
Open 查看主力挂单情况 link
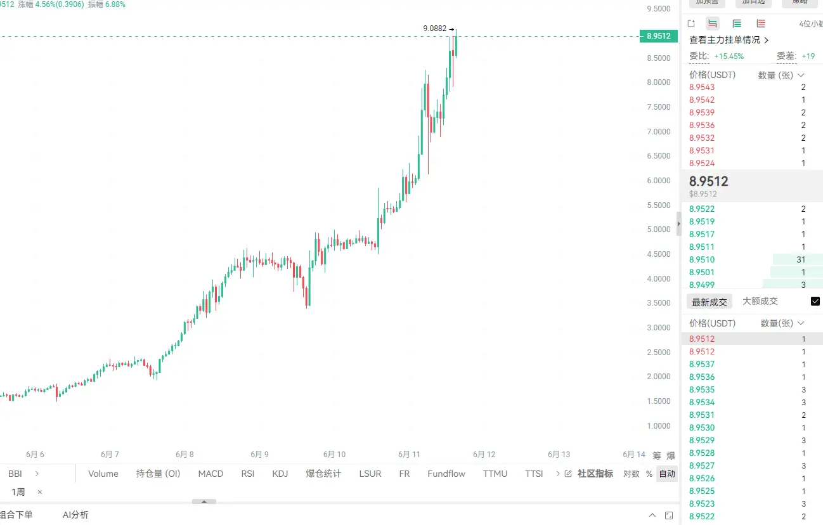click(x=729, y=40)
